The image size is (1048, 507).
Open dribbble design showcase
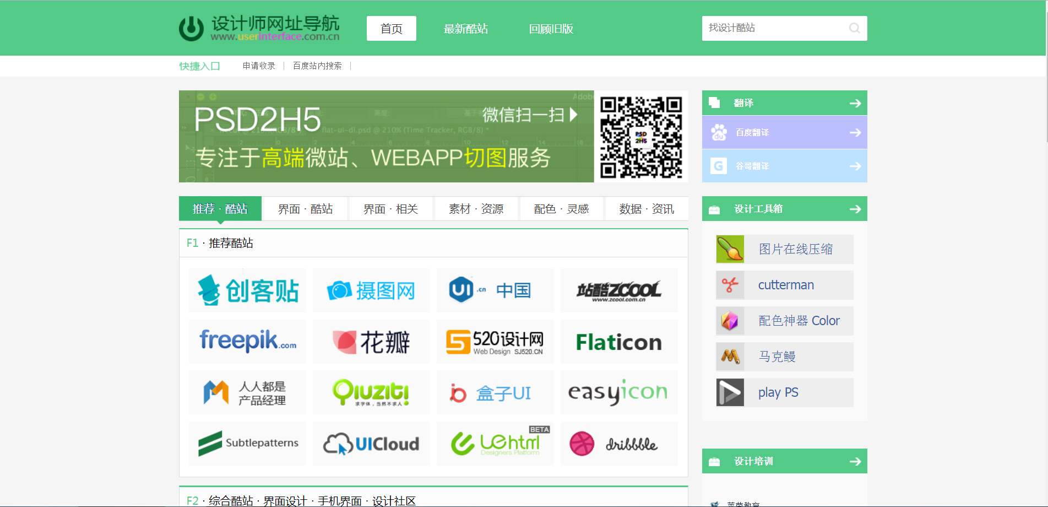point(618,444)
